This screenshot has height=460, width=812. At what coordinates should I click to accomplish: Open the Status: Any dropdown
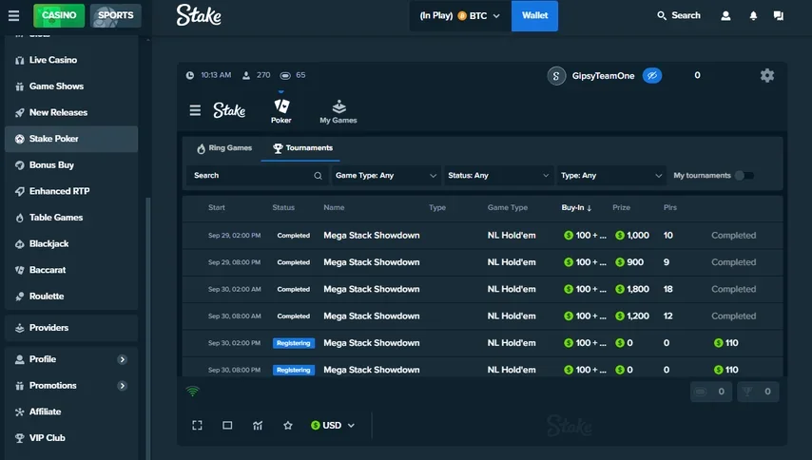pos(498,176)
